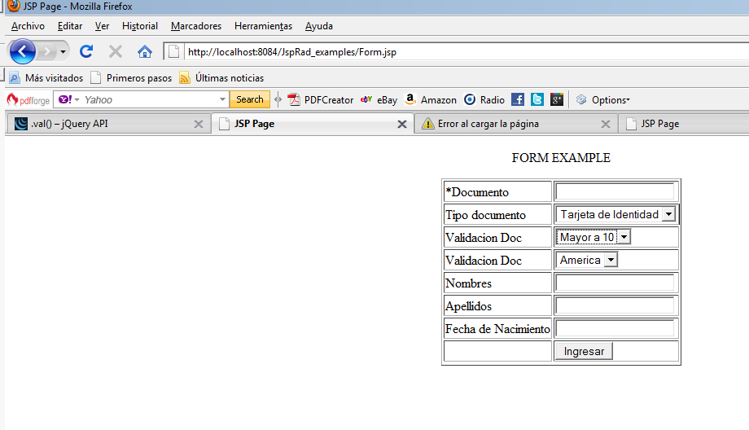The width and height of the screenshot is (749, 430).
Task: Reload the page with the refresh icon
Action: 86,51
